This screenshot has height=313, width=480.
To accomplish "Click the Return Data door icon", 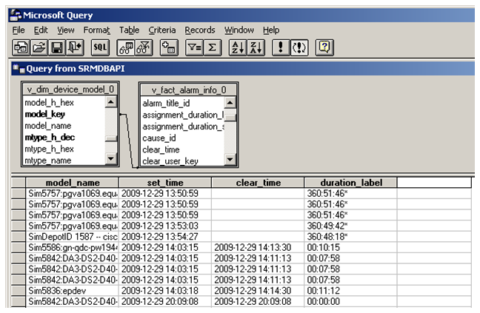I will (75, 47).
